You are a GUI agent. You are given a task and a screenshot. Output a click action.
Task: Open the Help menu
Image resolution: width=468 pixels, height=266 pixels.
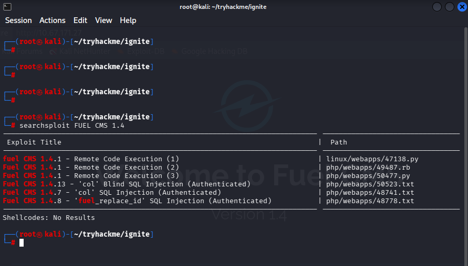(x=128, y=20)
